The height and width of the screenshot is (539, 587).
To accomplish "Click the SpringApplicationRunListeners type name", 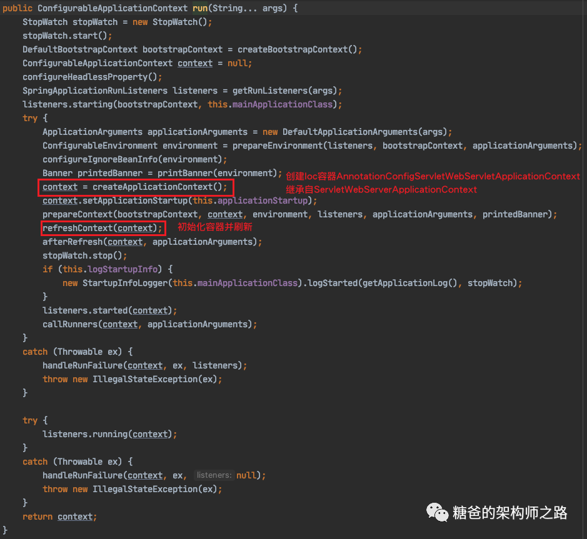I will (95, 91).
